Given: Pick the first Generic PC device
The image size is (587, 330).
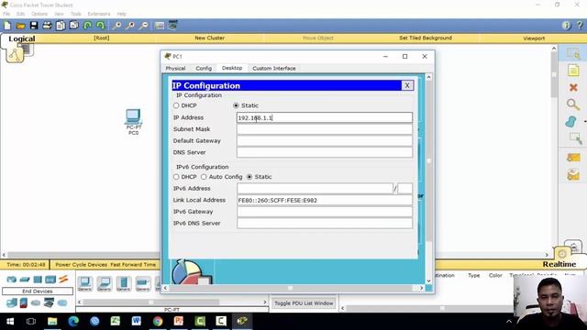Looking at the screenshot, I should tap(84, 283).
